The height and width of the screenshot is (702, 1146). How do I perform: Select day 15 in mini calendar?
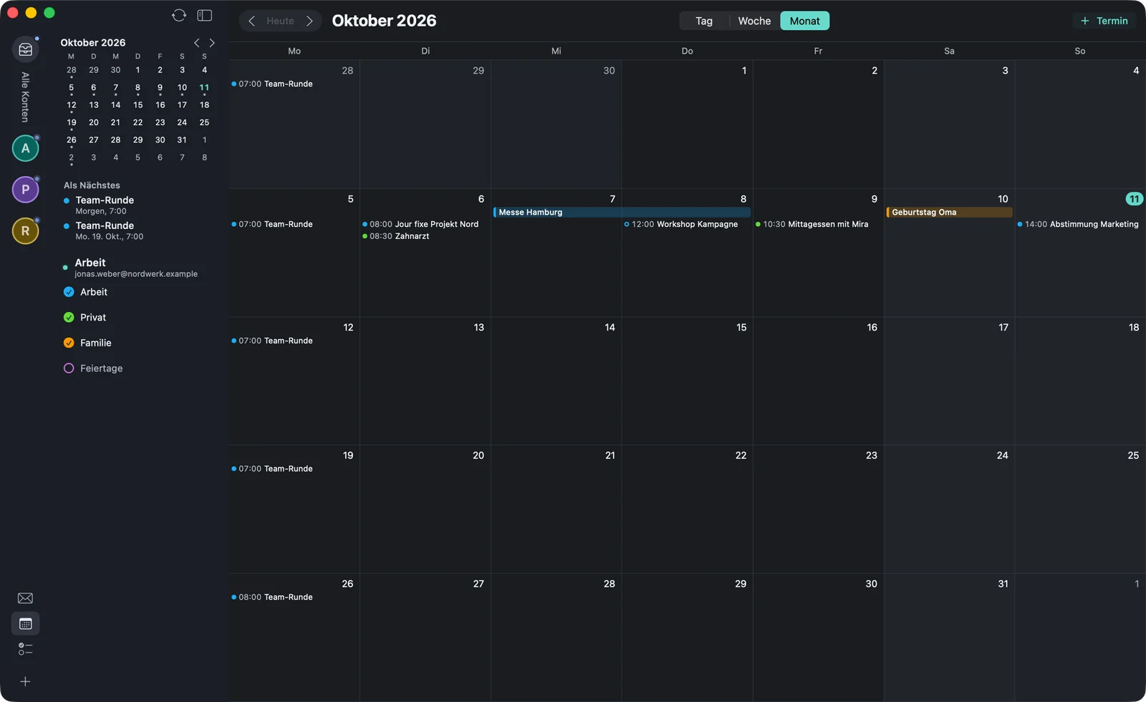click(138, 105)
